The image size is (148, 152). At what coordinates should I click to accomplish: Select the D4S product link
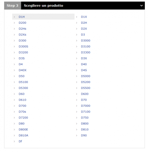[84, 70]
